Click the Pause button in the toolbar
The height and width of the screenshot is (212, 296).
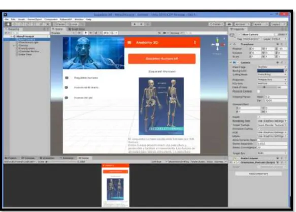point(141,24)
